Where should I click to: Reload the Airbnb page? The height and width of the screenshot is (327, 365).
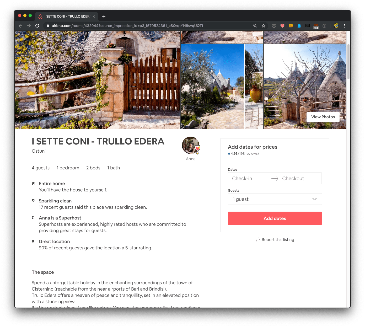(37, 26)
